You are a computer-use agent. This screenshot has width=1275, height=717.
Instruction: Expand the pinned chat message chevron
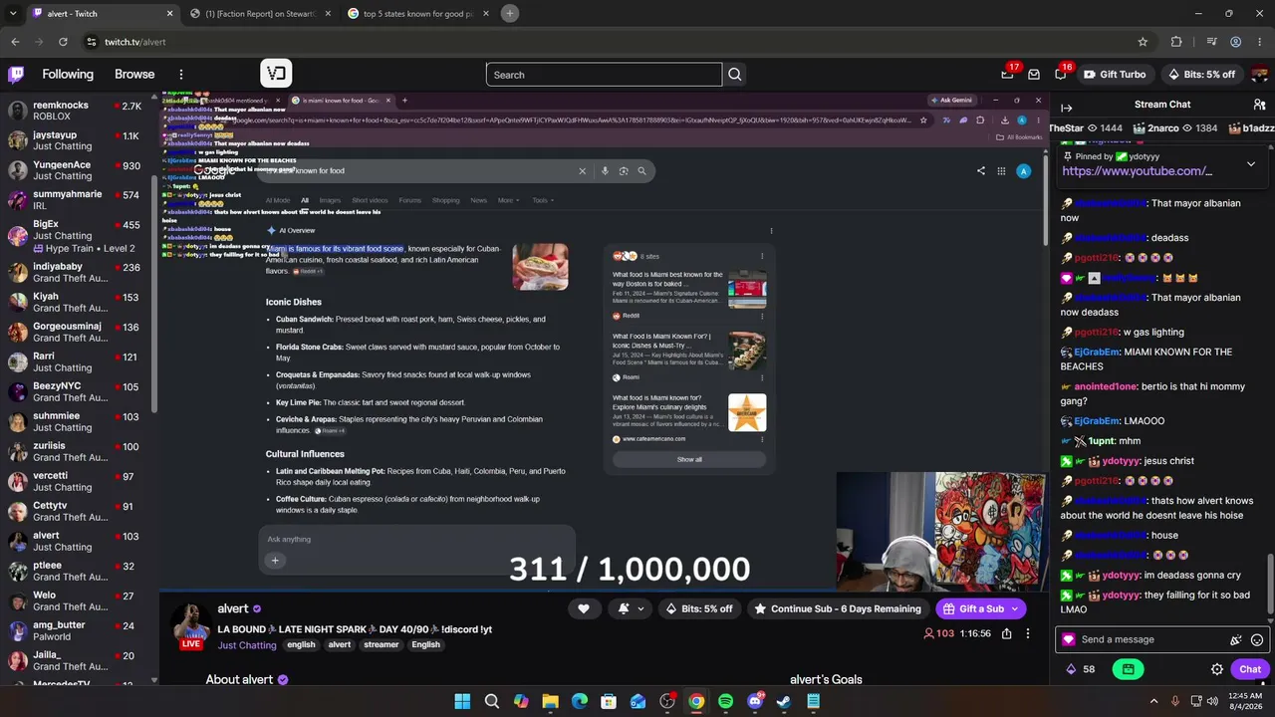coord(1251,163)
